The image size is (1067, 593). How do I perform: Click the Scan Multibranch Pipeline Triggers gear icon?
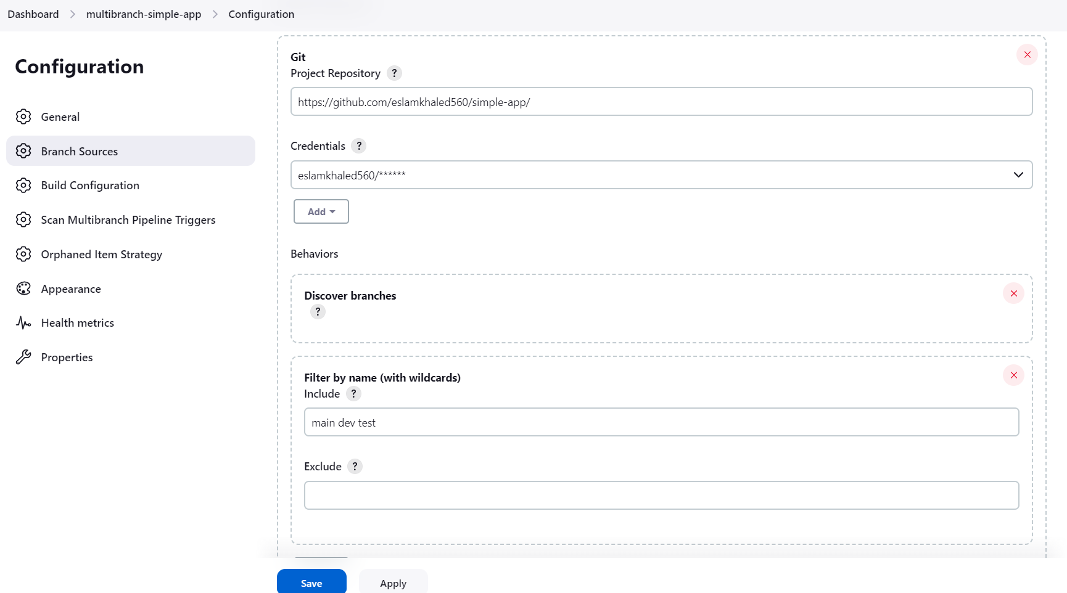click(23, 219)
